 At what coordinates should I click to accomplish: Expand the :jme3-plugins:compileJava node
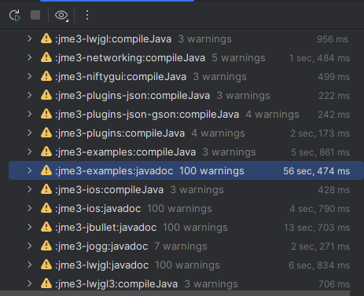click(x=30, y=133)
